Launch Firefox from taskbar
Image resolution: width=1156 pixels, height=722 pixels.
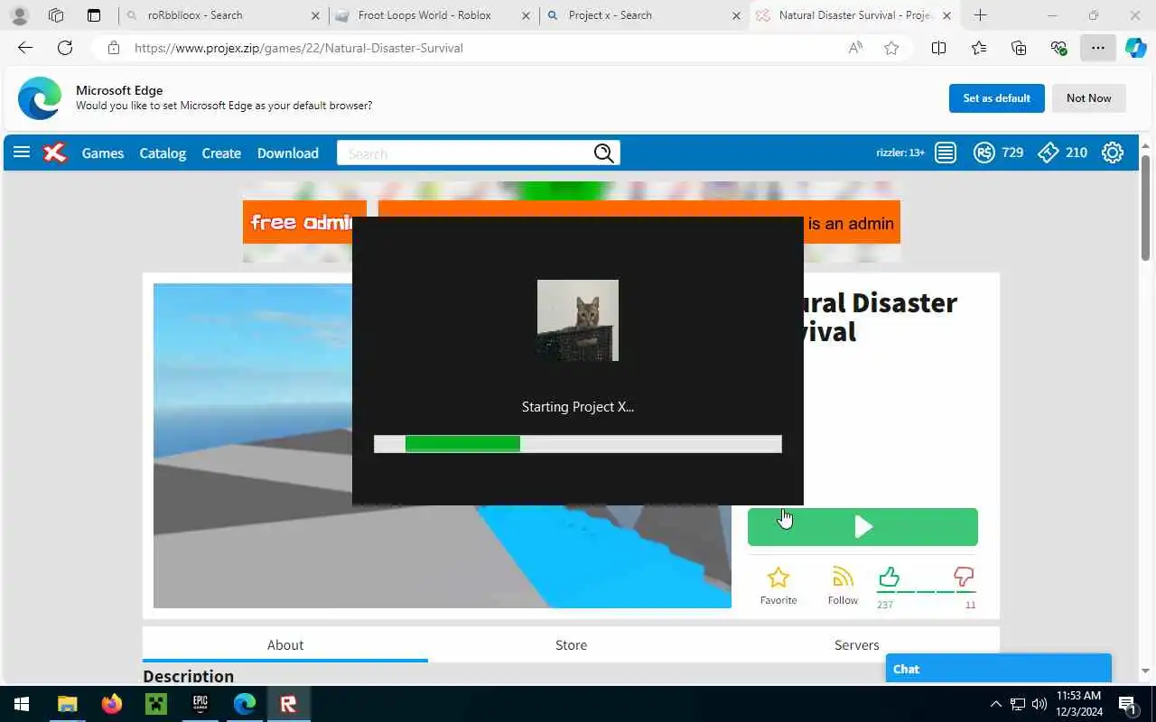(112, 704)
